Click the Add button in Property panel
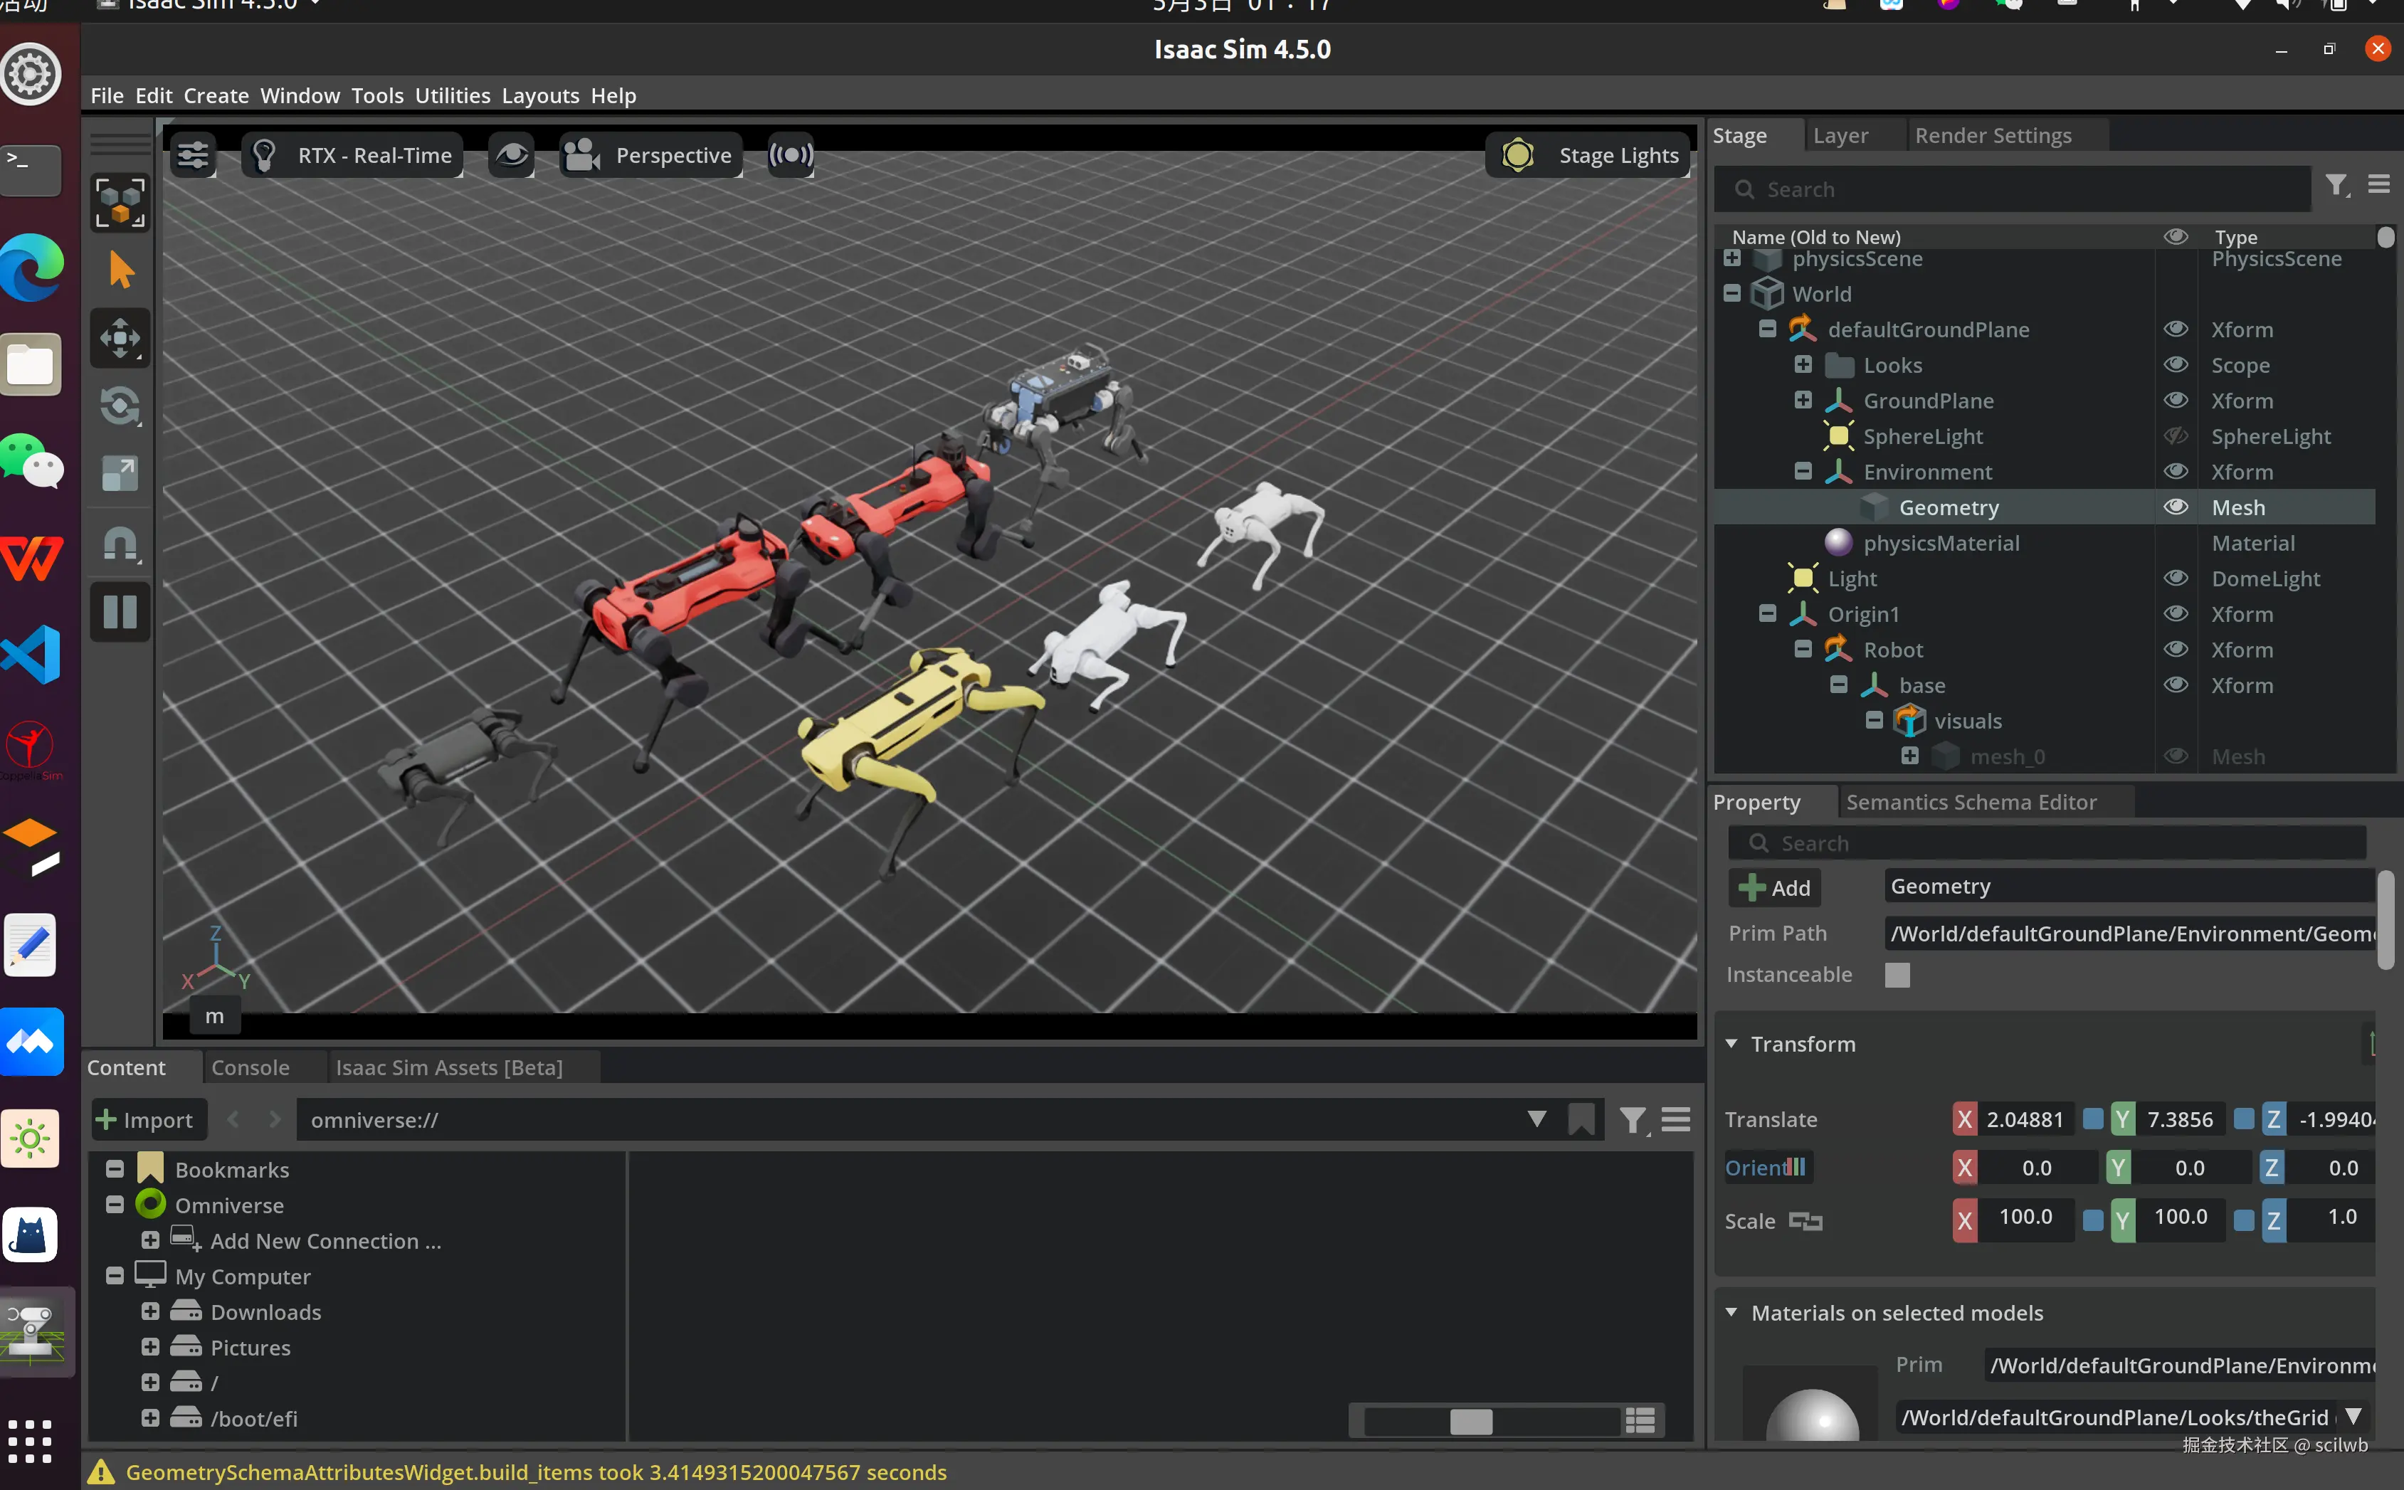Image resolution: width=2404 pixels, height=1490 pixels. coord(1774,887)
